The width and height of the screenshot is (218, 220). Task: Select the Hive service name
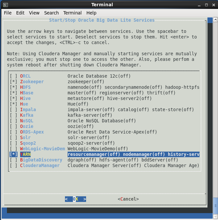[25, 99]
